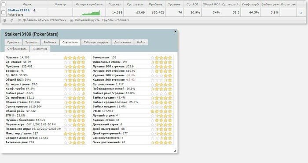Click the refresh icon in toolbar
The width and height of the screenshot is (308, 163).
tap(12, 20)
